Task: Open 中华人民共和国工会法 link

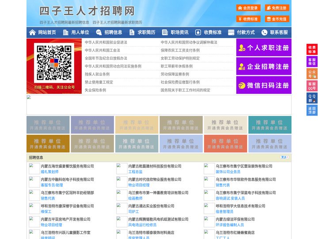Action: click(102, 50)
